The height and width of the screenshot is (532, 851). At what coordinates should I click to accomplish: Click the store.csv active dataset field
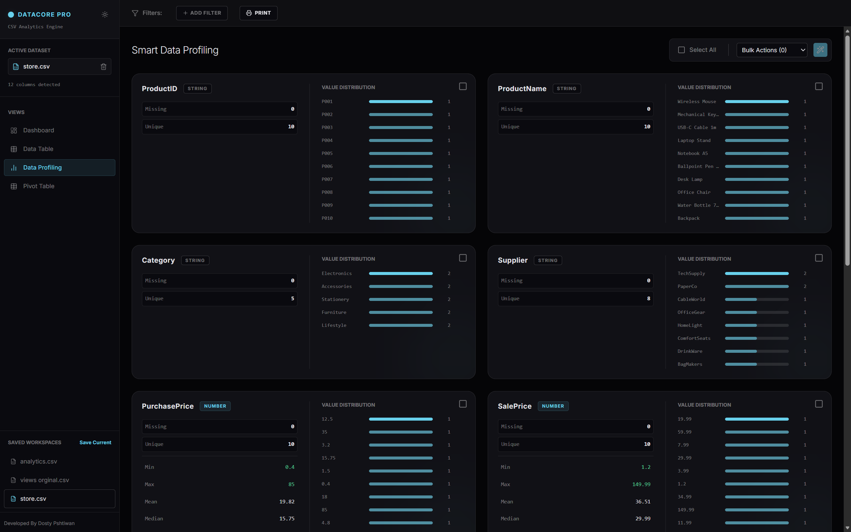pos(60,66)
